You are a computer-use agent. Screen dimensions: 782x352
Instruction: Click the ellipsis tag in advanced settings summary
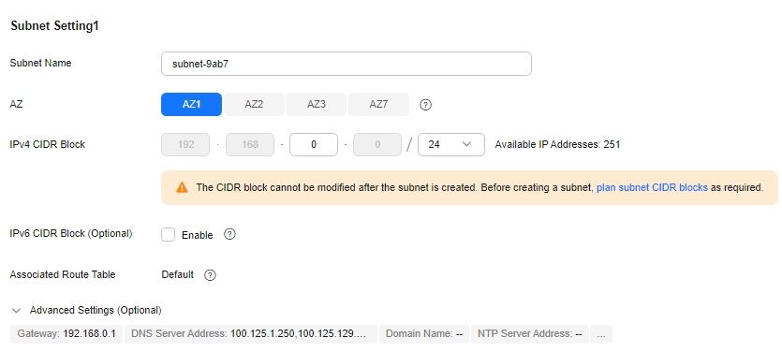point(601,334)
